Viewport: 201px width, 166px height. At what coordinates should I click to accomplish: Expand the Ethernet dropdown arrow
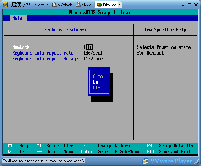click(x=119, y=5)
